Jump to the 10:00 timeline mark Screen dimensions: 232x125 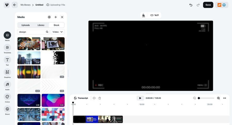click(x=142, y=104)
